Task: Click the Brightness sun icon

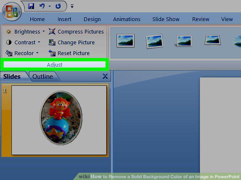Action: 9,32
